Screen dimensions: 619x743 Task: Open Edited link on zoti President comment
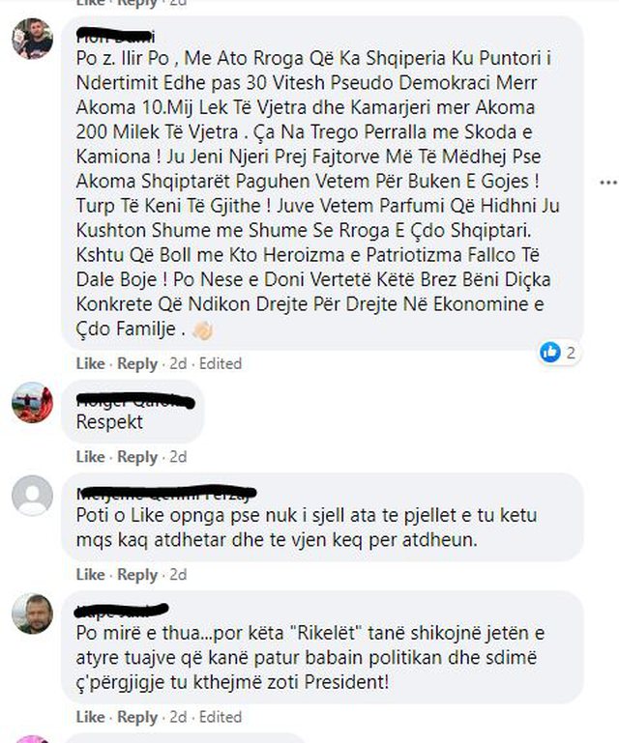tap(221, 717)
